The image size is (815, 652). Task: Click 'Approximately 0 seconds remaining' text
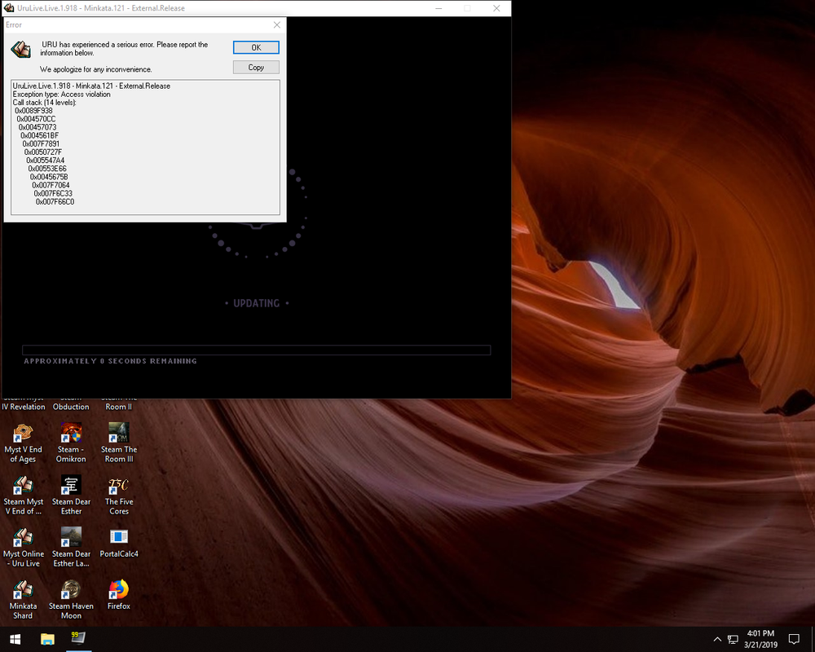coord(110,361)
